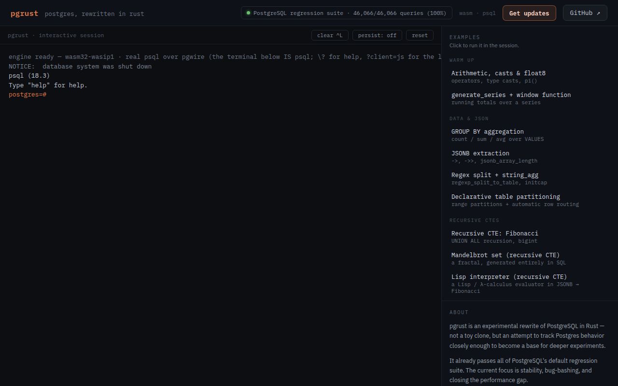Run the JSONB extraction example
The height and width of the screenshot is (386, 618).
coord(529,157)
